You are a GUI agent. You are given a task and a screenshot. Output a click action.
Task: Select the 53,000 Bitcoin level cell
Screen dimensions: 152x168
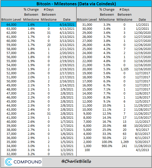(11, 69)
